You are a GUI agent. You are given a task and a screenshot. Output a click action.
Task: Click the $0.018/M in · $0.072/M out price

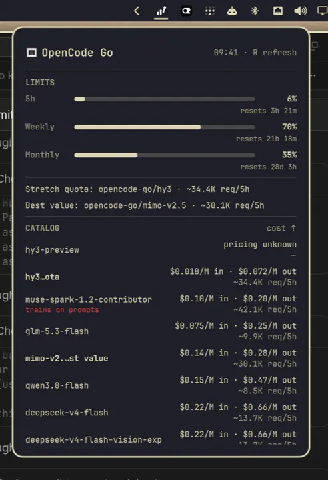(233, 271)
